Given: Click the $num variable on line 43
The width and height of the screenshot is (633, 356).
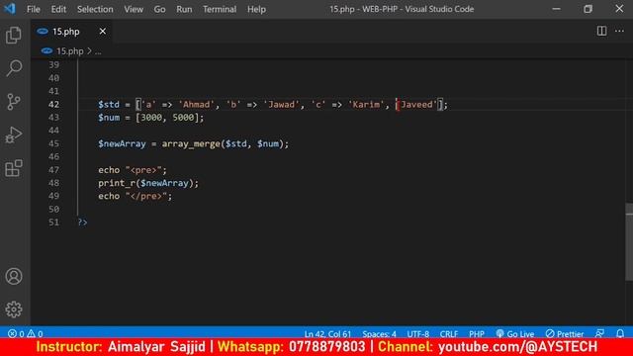Looking at the screenshot, I should point(109,118).
